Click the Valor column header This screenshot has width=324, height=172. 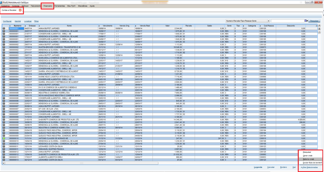tap(168, 26)
